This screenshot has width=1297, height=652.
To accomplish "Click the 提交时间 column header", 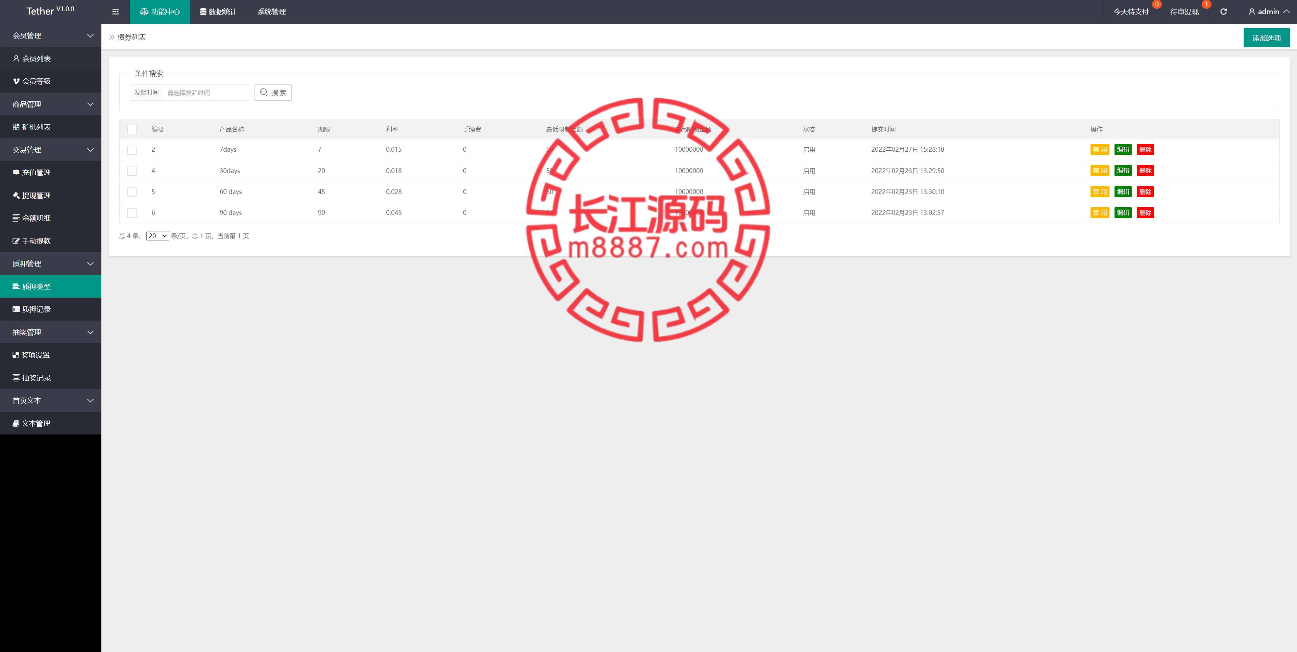I will pyautogui.click(x=883, y=129).
